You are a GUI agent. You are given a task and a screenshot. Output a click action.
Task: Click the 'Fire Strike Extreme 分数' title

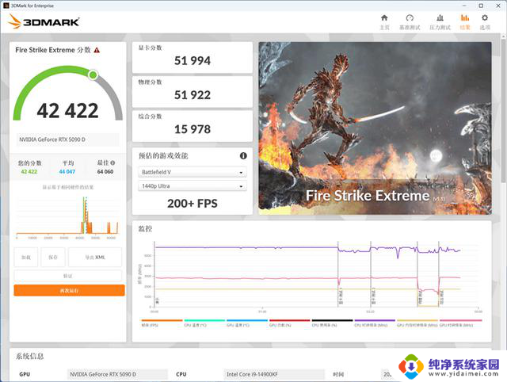click(x=53, y=50)
